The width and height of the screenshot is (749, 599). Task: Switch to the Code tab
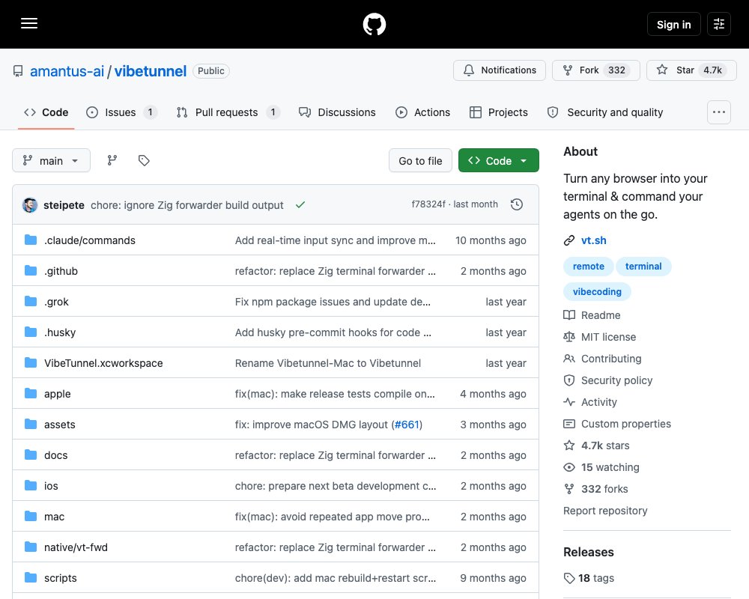pos(46,112)
